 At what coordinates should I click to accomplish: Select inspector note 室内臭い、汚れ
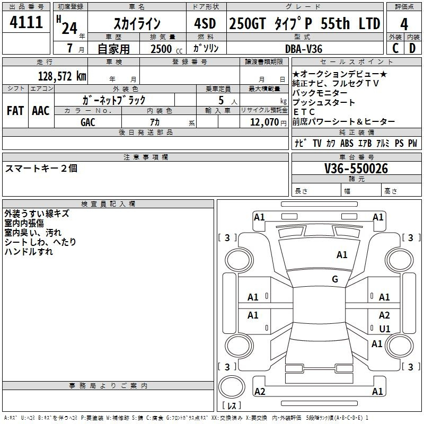click(x=33, y=233)
